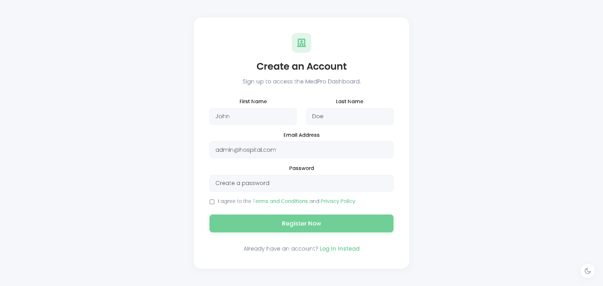This screenshot has width=603, height=286.
Task: Open the Terms and Conditions link
Action: [x=280, y=201]
